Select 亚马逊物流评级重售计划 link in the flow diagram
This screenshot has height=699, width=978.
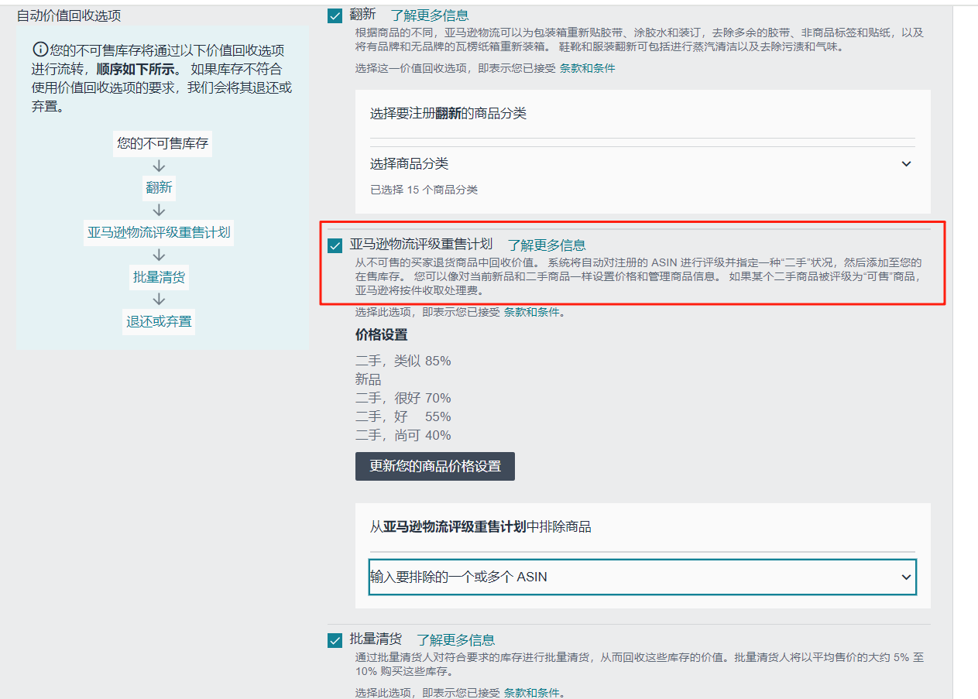click(x=159, y=232)
